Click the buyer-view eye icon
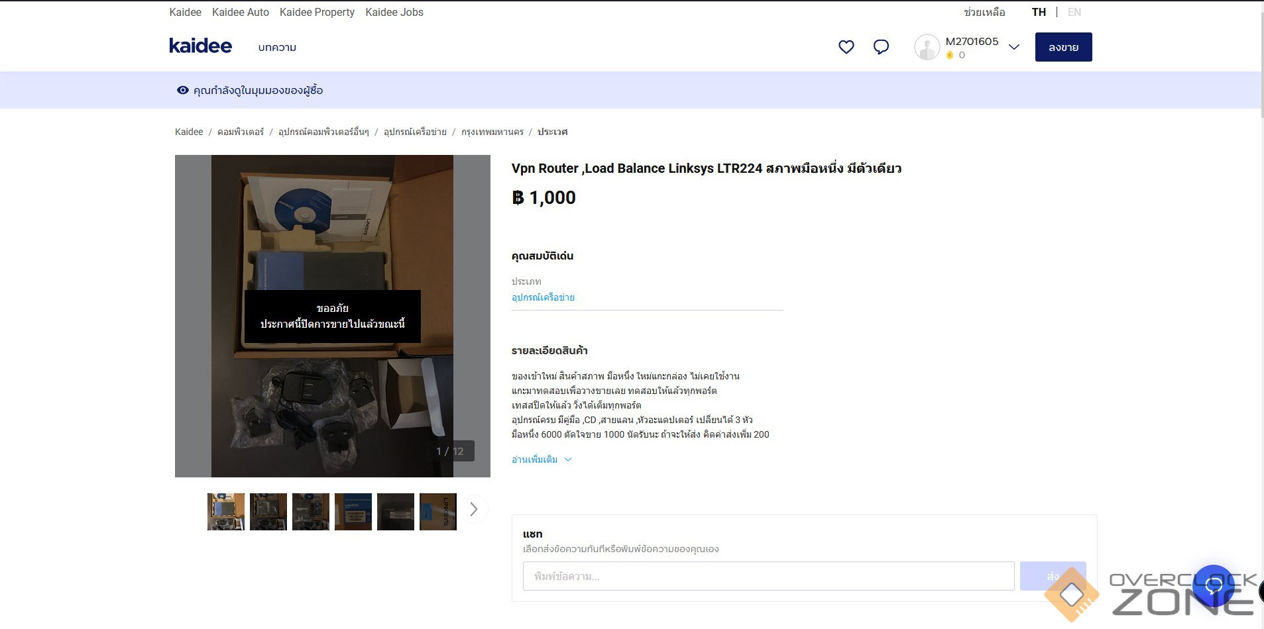 point(183,90)
